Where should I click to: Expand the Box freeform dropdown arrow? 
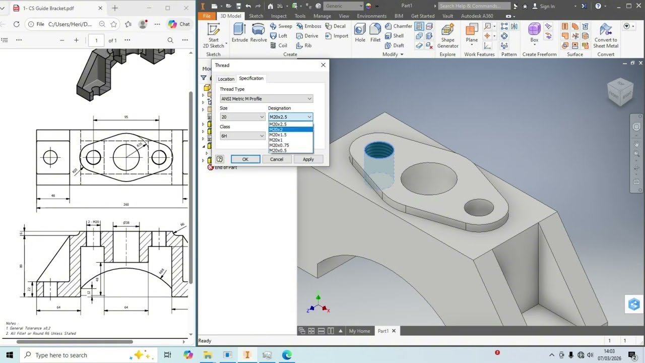tap(534, 45)
